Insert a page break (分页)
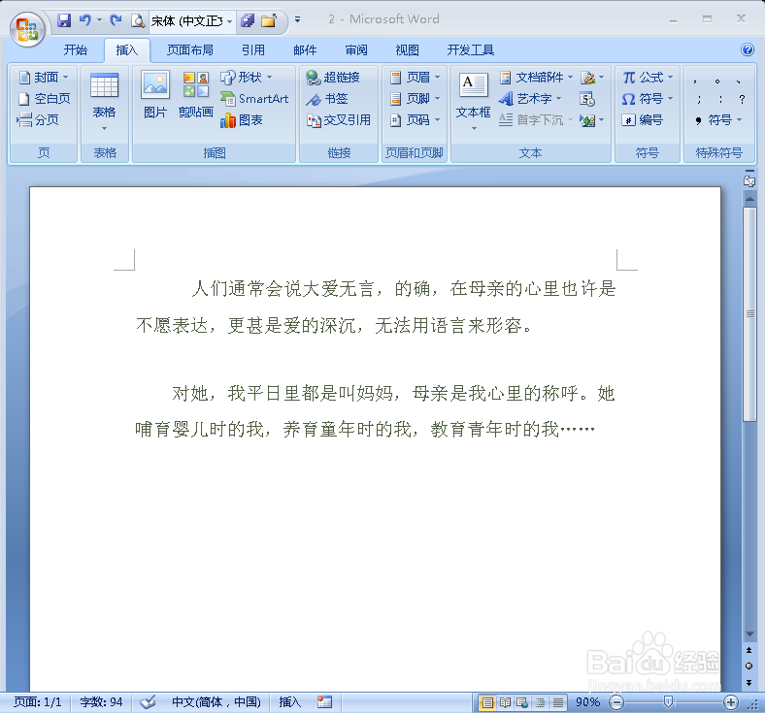This screenshot has height=713, width=765. 38,120
